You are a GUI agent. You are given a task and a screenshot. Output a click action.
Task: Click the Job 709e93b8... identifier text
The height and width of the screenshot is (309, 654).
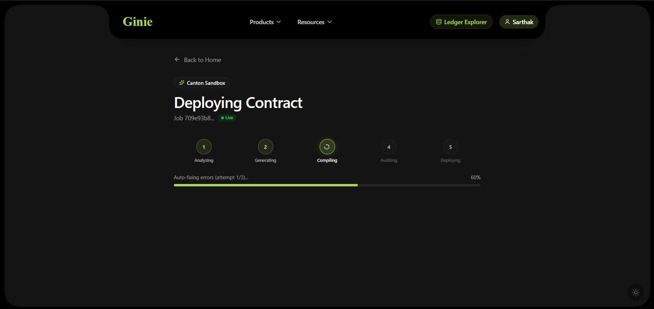[x=194, y=118]
